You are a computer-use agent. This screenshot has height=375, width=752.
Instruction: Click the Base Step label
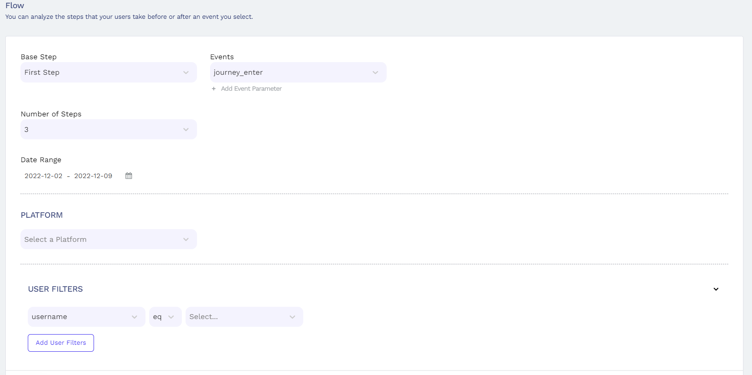(39, 57)
